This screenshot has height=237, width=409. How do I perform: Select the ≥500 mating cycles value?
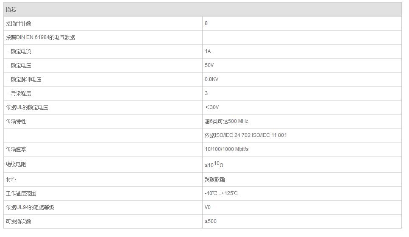click(x=211, y=221)
